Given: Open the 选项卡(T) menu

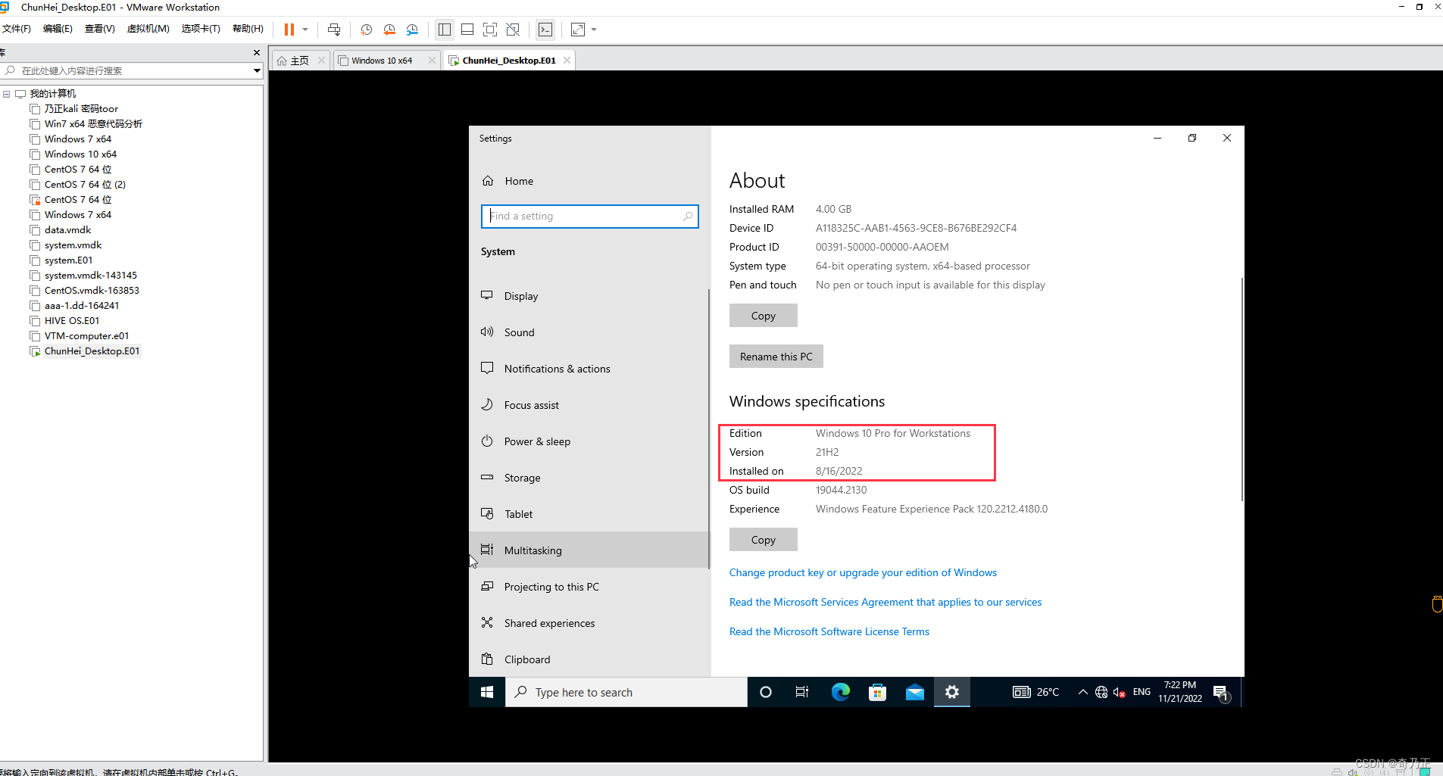Looking at the screenshot, I should click(201, 29).
